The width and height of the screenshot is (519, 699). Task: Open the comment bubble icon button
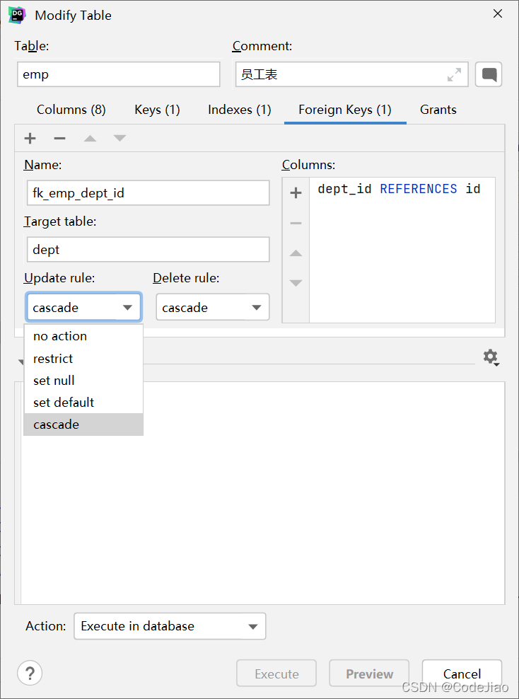tap(489, 74)
